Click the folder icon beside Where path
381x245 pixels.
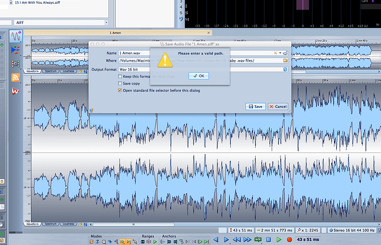285,61
